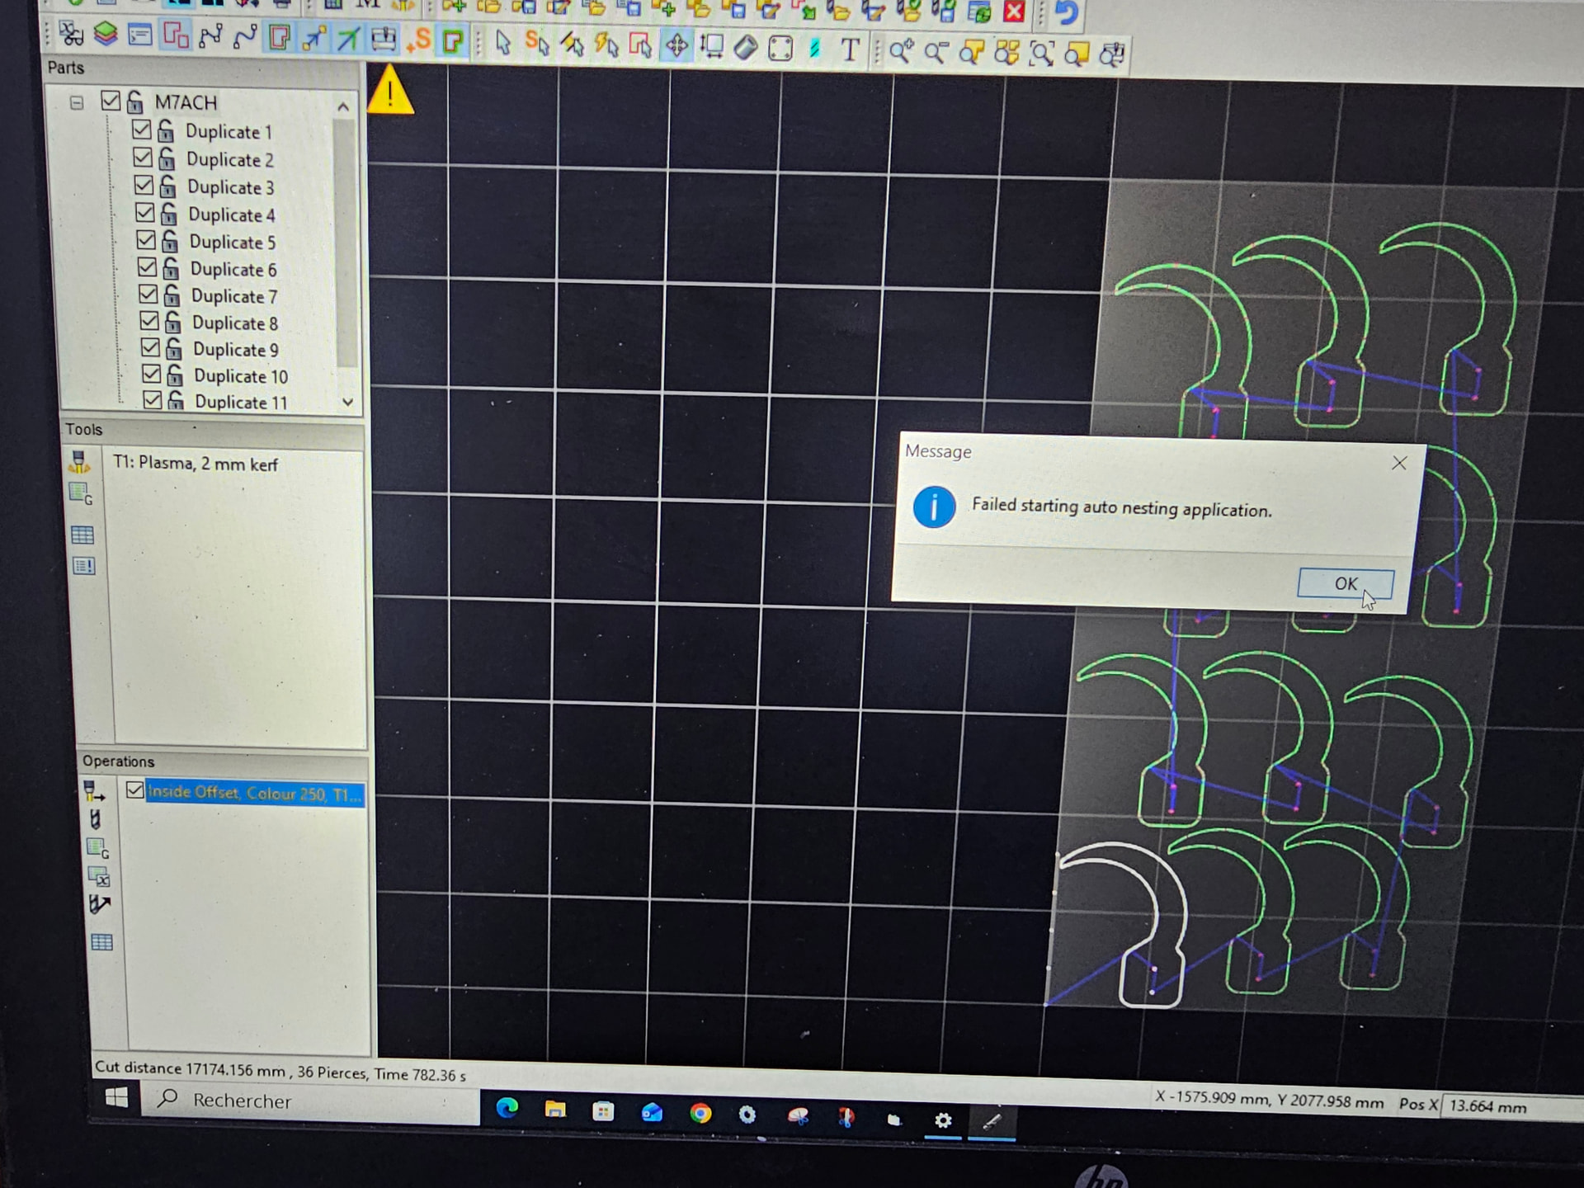The width and height of the screenshot is (1584, 1188).
Task: Toggle the Inside Offset operation checkbox
Action: click(x=134, y=790)
